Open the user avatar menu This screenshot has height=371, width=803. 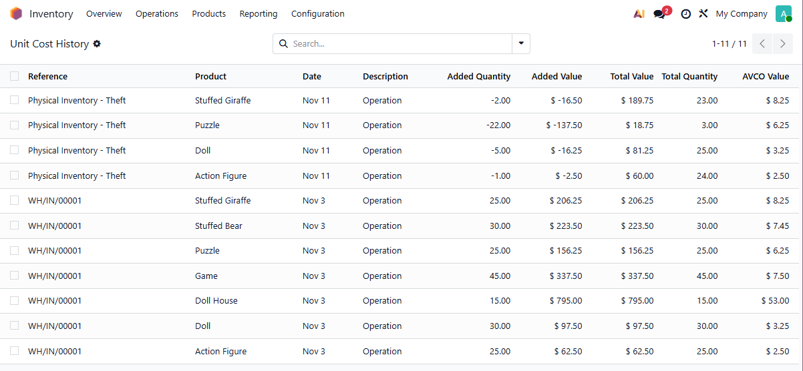click(783, 14)
